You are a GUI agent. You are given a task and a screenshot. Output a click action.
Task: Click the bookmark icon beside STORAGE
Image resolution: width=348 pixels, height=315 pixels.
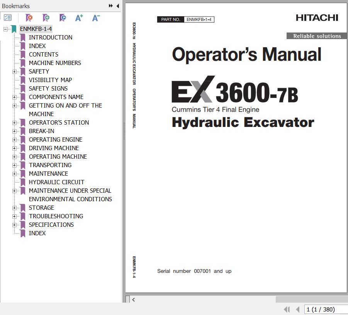tap(23, 208)
